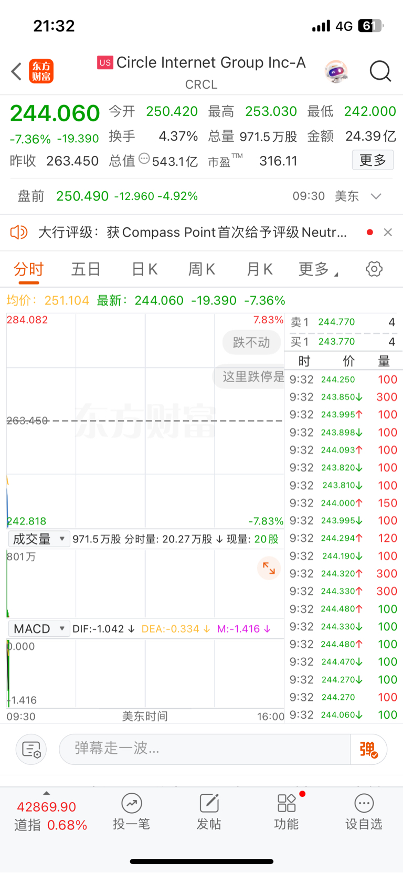
Task: Tap 设自选 add to watchlist icon
Action: (x=364, y=803)
